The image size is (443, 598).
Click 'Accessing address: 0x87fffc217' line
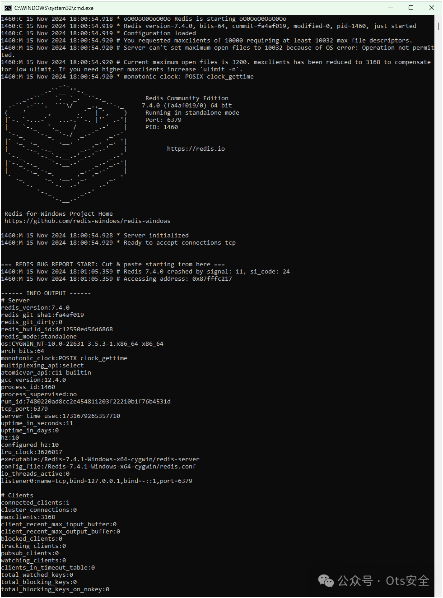117,279
